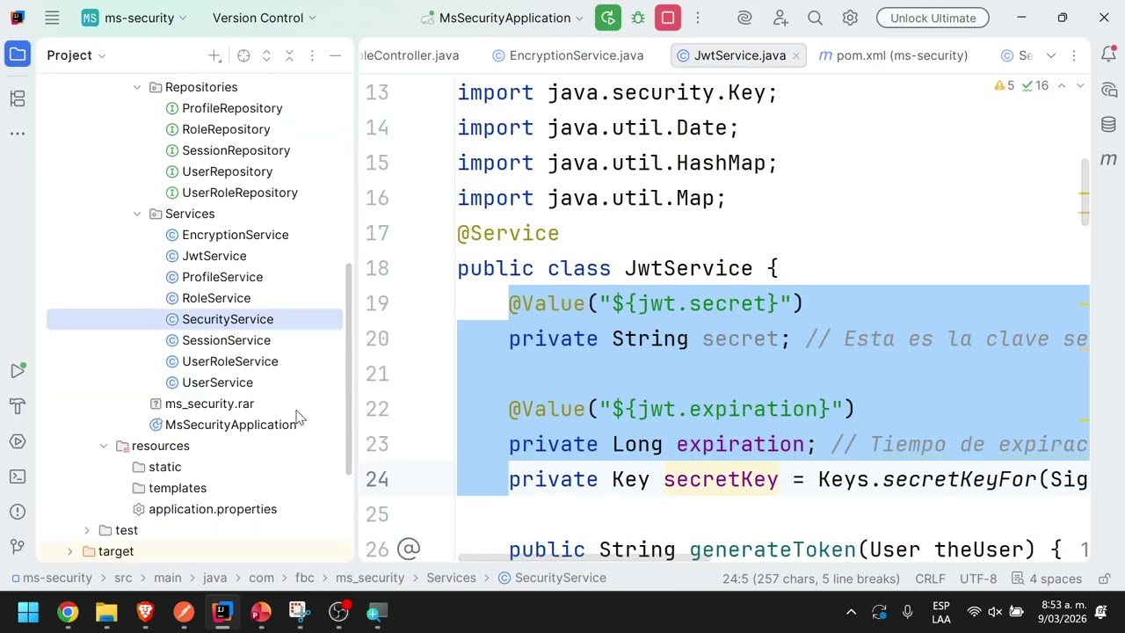Change UTF-8 file encoding
Viewport: 1125px width, 633px height.
[978, 578]
